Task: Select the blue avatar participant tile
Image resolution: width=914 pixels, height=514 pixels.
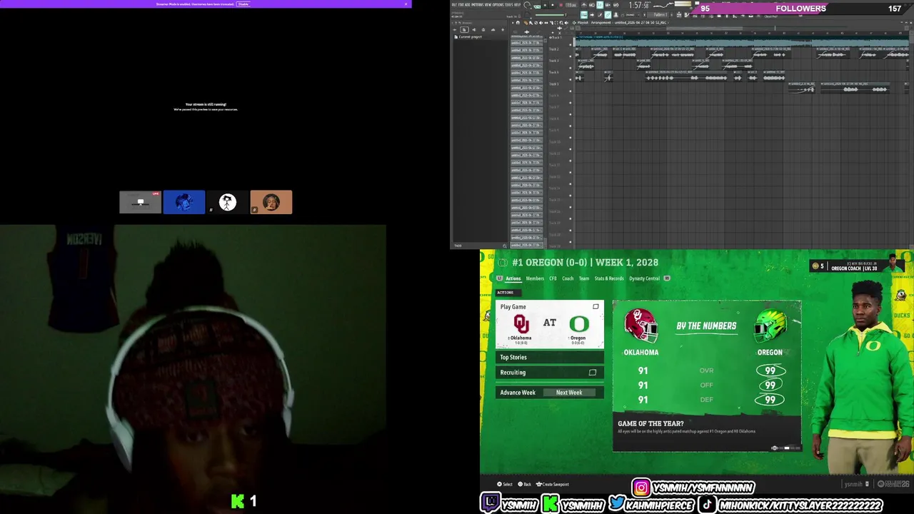Action: [x=184, y=202]
